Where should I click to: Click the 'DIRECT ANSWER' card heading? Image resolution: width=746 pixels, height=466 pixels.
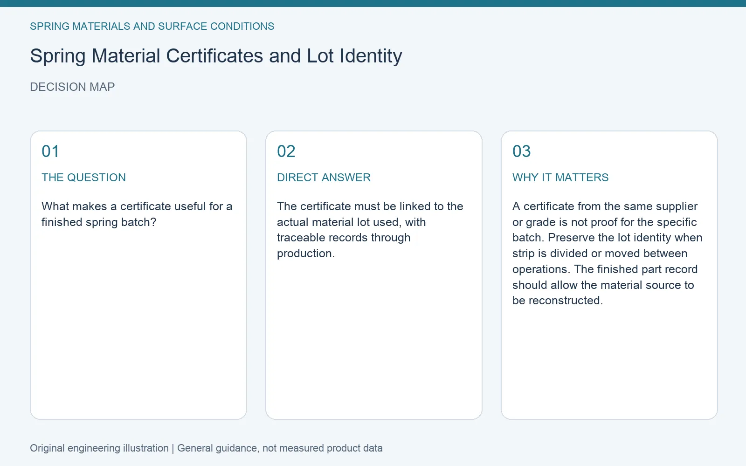coord(324,178)
